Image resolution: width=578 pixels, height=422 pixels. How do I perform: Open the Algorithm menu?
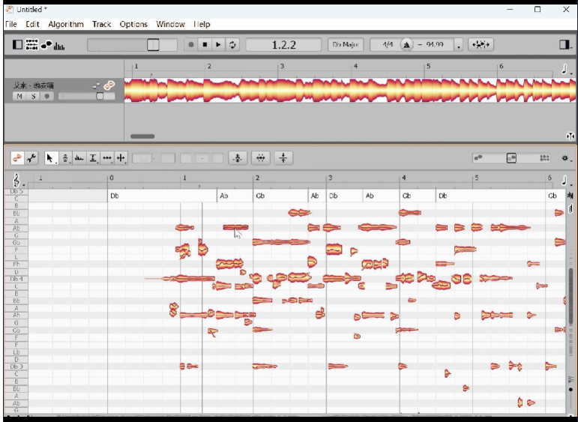66,24
